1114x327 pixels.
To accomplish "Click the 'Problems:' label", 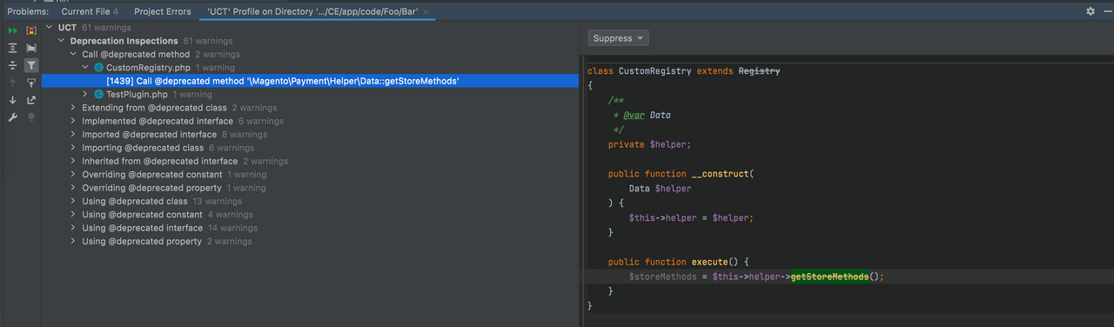I will (x=28, y=11).
